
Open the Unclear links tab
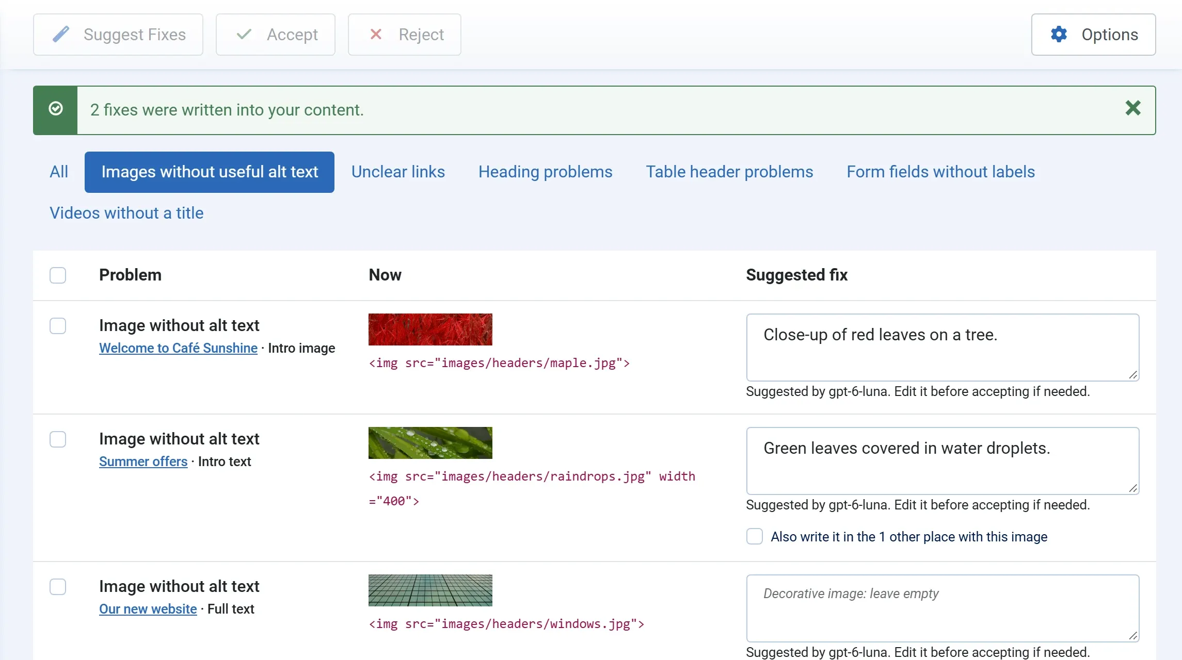(398, 172)
